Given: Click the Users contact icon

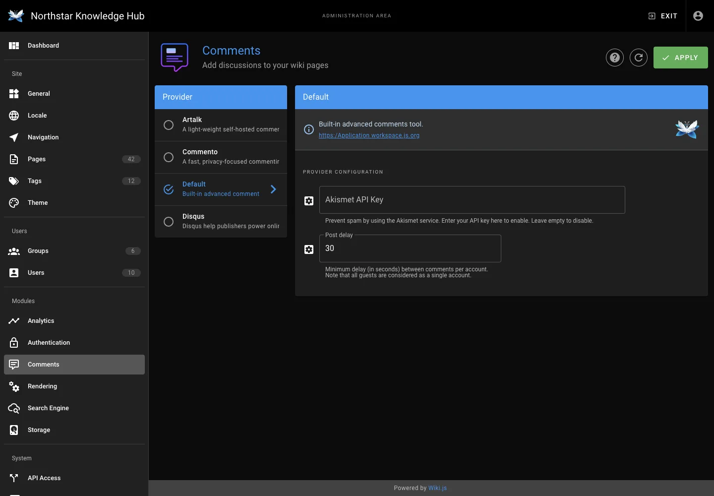Looking at the screenshot, I should click(x=14, y=273).
